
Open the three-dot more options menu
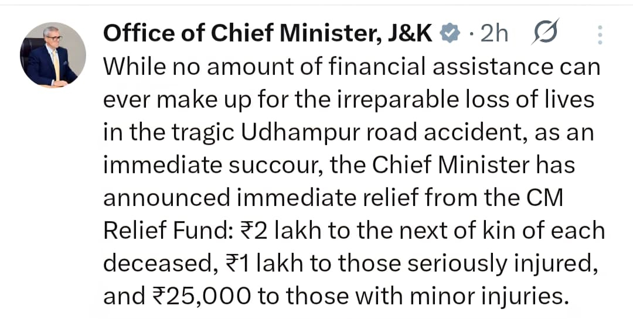tap(599, 35)
